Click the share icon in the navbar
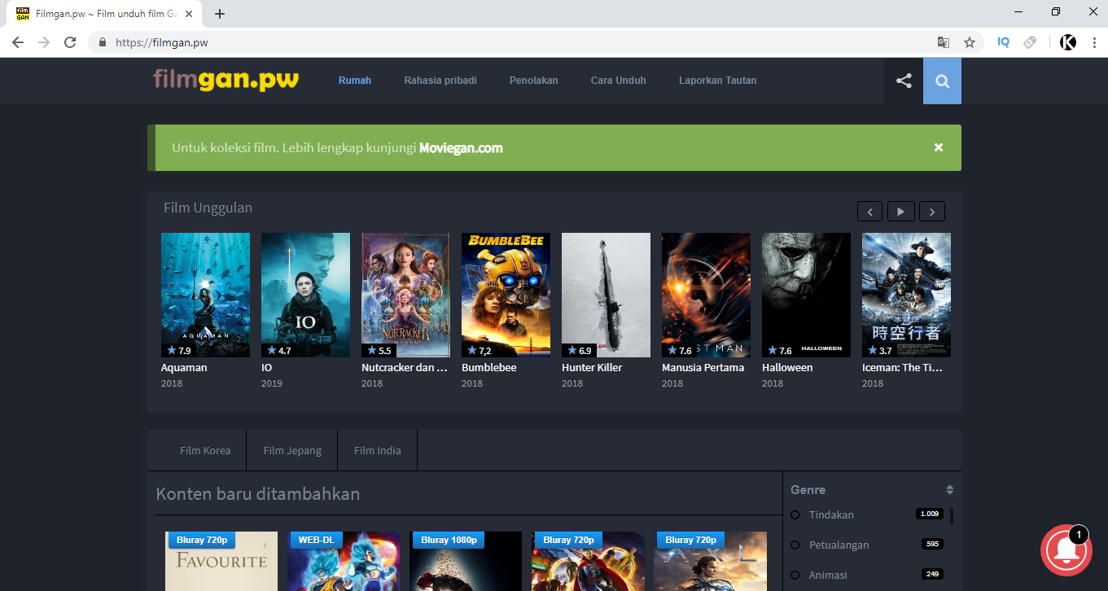 (x=903, y=81)
